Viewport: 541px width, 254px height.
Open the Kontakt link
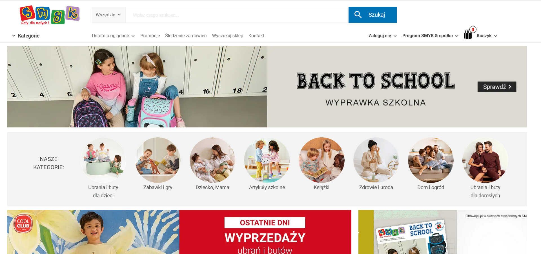pyautogui.click(x=256, y=36)
